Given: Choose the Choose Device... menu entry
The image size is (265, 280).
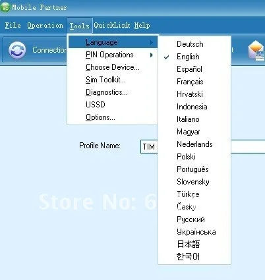Looking at the screenshot, I should pos(113,67).
